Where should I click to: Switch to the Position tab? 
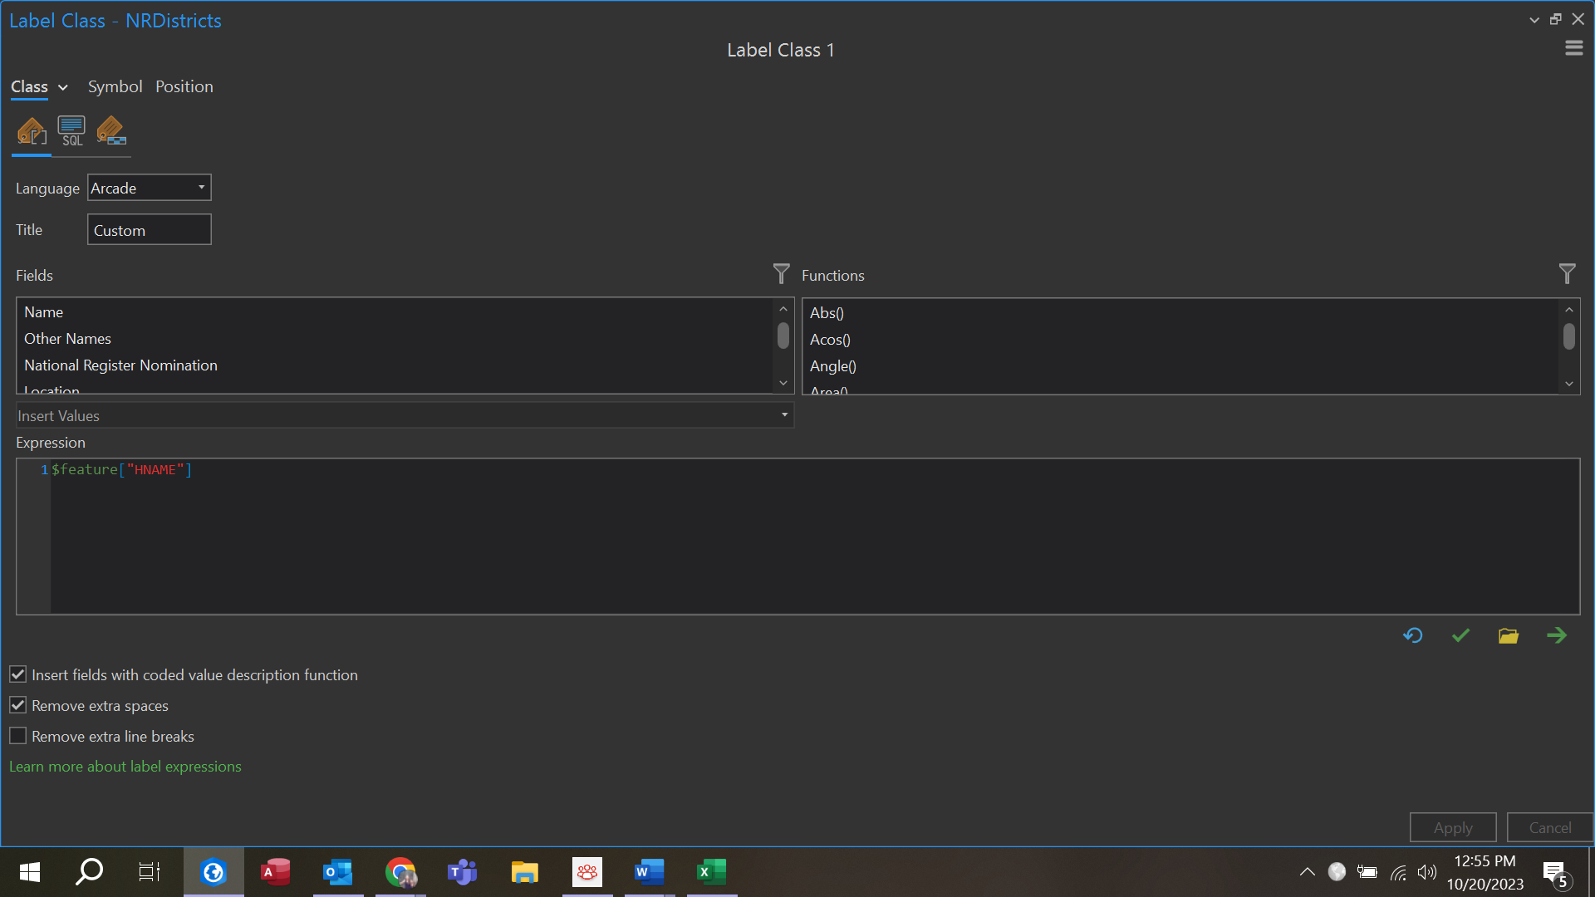coord(184,86)
